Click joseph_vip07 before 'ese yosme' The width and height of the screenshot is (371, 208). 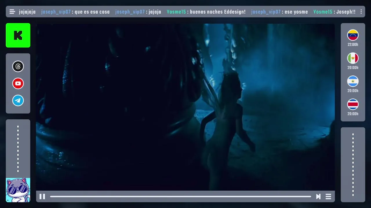[x=266, y=12]
